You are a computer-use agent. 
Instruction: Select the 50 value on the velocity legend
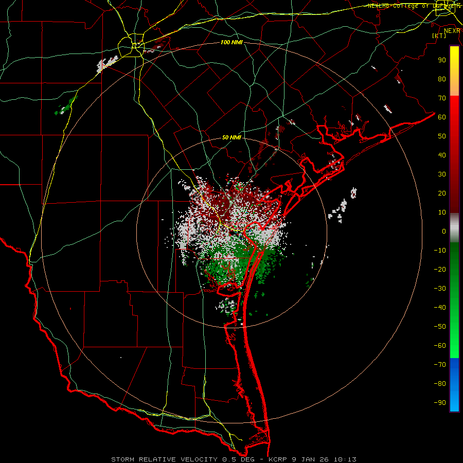(x=442, y=136)
